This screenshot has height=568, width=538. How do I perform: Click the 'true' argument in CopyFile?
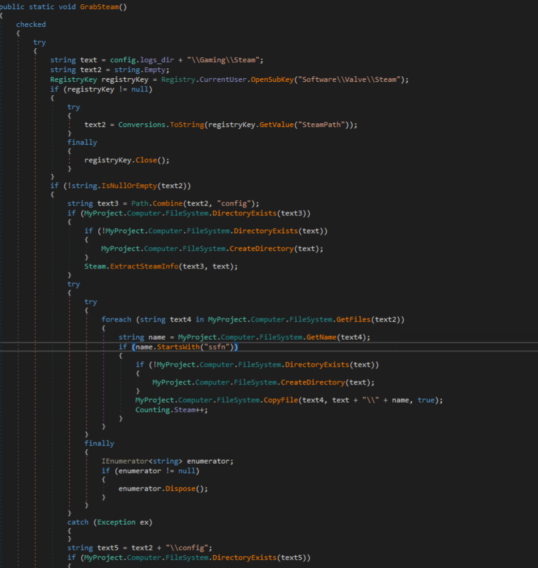click(426, 400)
